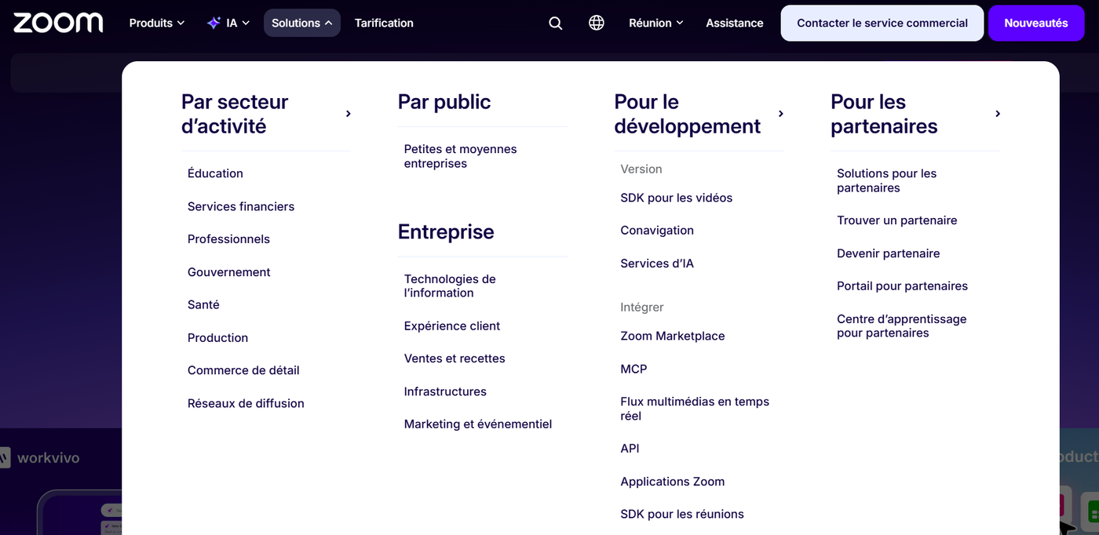Open the Tarification page
1099x535 pixels.
[384, 24]
